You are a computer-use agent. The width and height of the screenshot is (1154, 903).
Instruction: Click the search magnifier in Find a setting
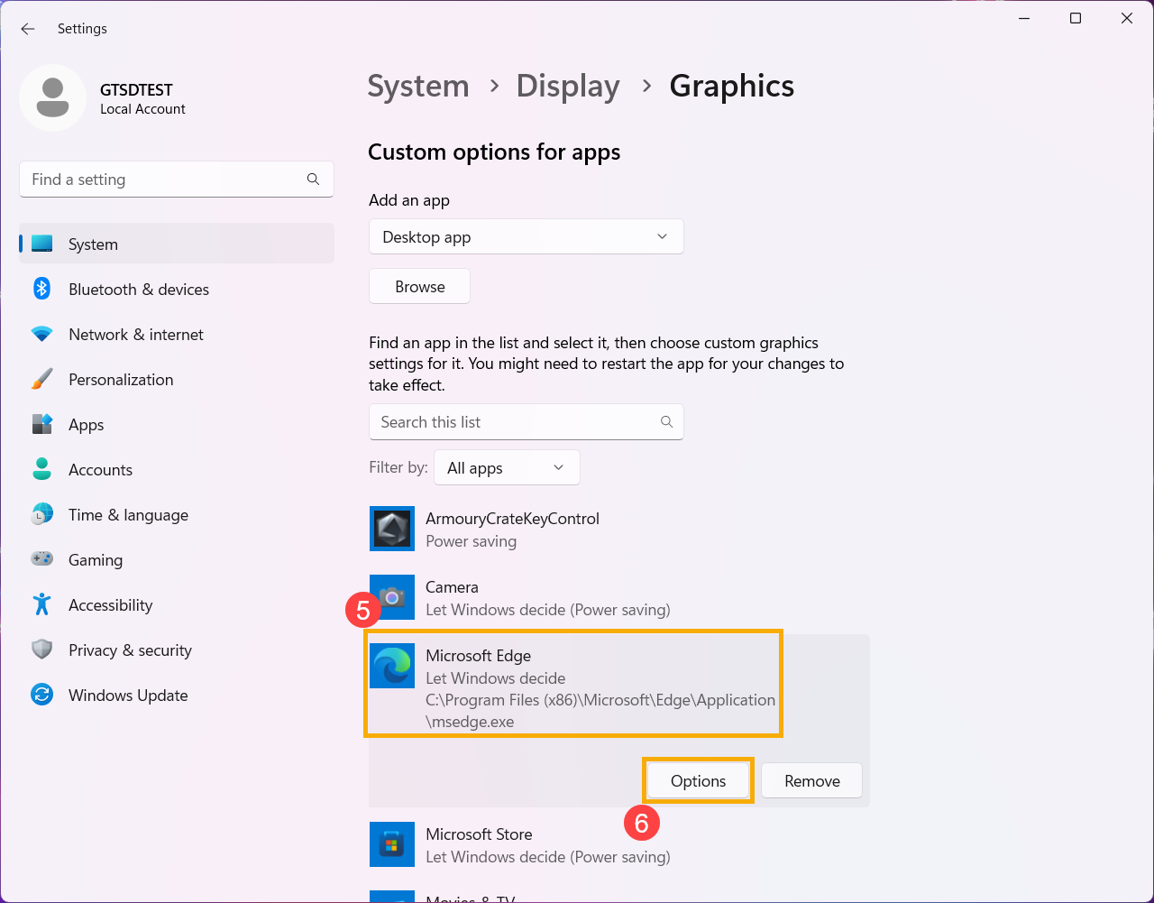[313, 180]
